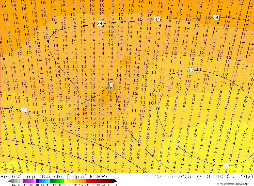The image size is (254, 186).
Task: Click the legend scale label '24' under the colorbar
Action: click(x=87, y=185)
